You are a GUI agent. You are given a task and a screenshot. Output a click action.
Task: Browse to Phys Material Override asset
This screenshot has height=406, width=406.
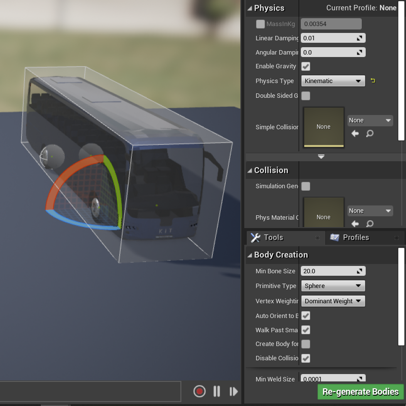tap(370, 224)
